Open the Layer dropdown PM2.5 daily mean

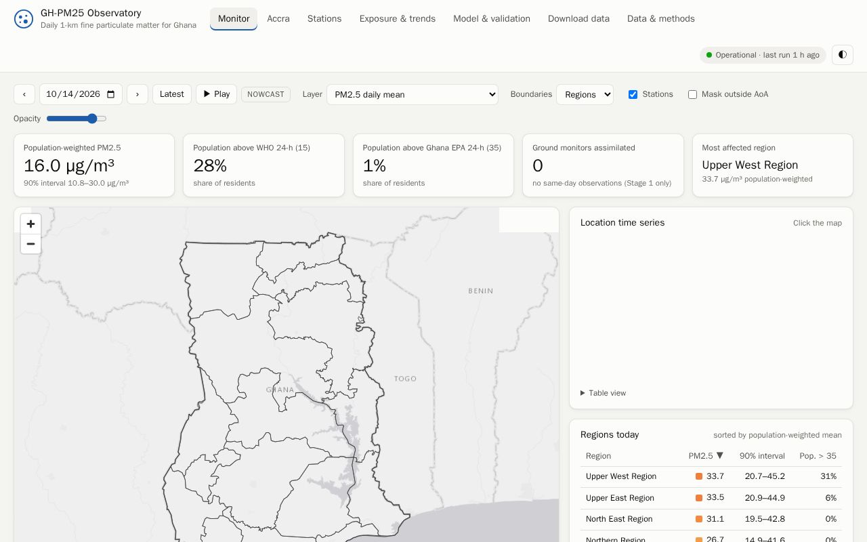413,94
